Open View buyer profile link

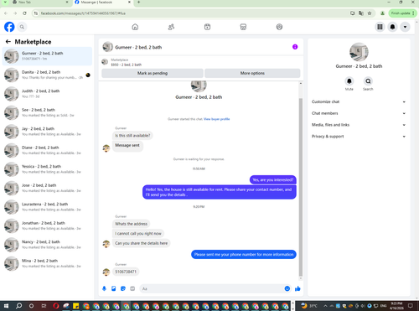[x=216, y=119]
